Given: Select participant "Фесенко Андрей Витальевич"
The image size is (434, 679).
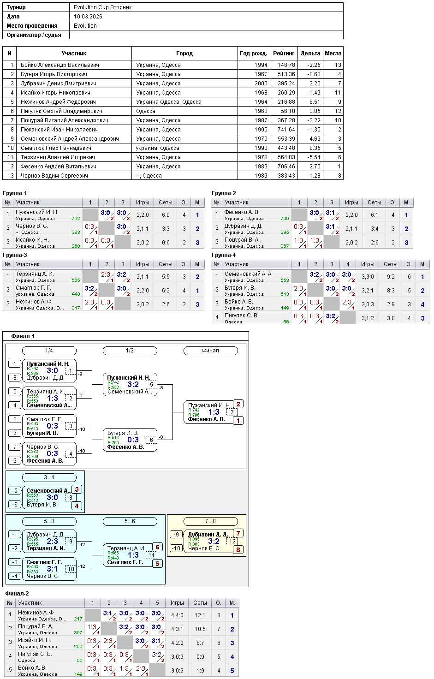Looking at the screenshot, I should tap(59, 167).
